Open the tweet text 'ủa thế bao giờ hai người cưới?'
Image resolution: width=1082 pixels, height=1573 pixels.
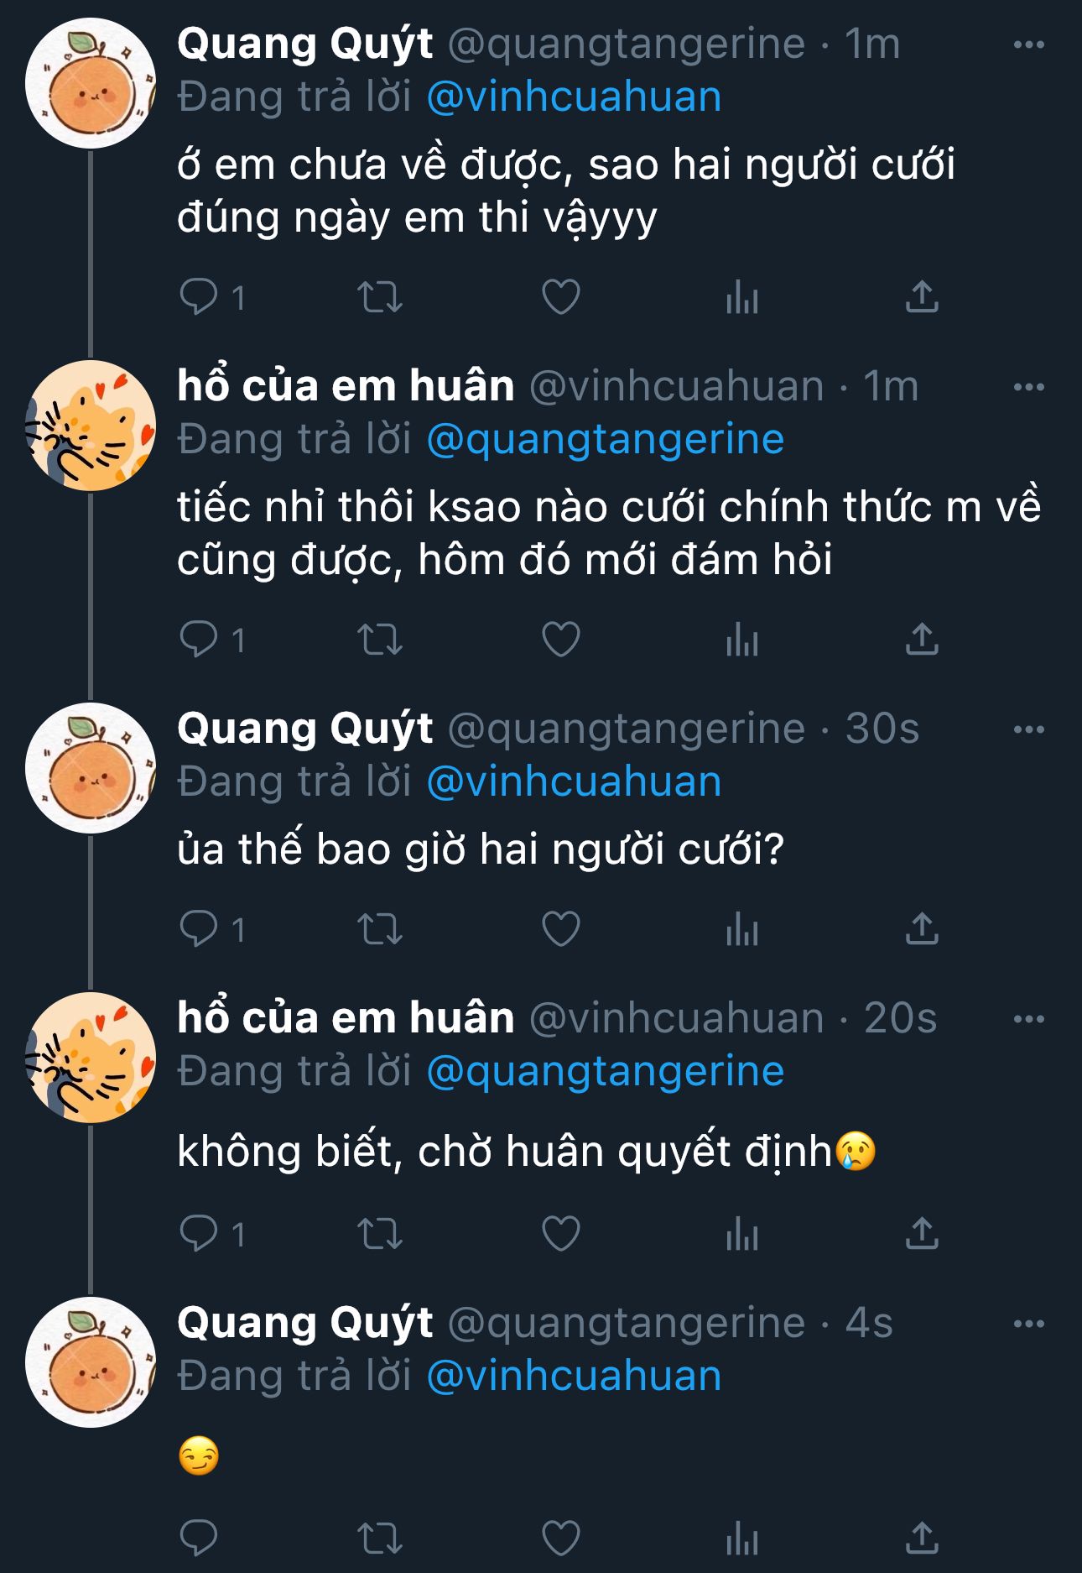click(x=480, y=849)
